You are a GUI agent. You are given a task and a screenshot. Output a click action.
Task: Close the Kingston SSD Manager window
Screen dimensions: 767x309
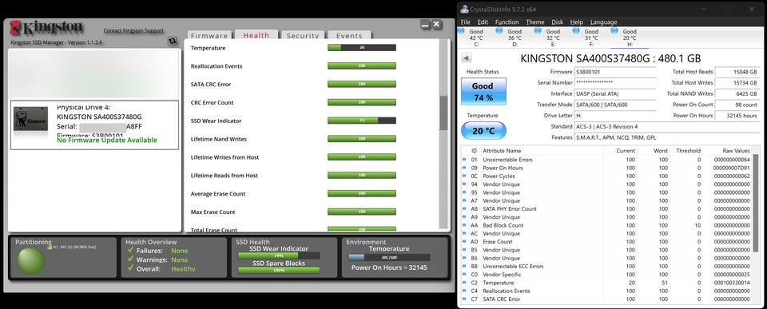pyautogui.click(x=436, y=25)
